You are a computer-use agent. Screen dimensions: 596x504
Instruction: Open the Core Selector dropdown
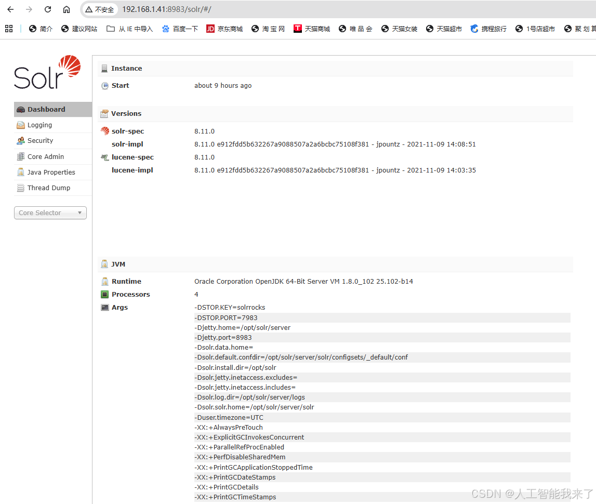[50, 213]
